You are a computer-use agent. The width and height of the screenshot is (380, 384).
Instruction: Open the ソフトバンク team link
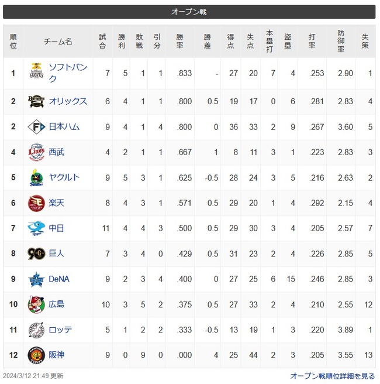coord(68,73)
